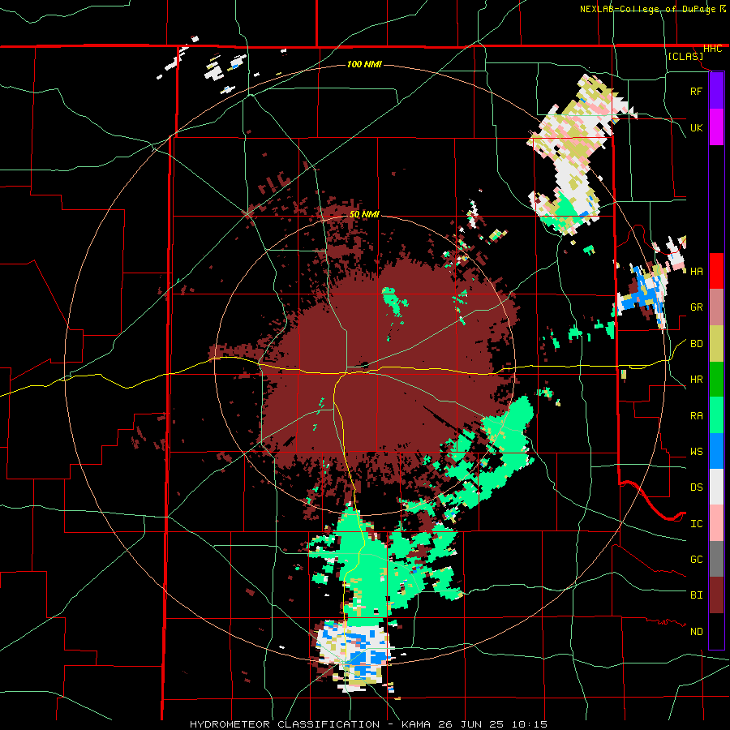
Task: Click the GR legend label
Action: click(x=697, y=307)
